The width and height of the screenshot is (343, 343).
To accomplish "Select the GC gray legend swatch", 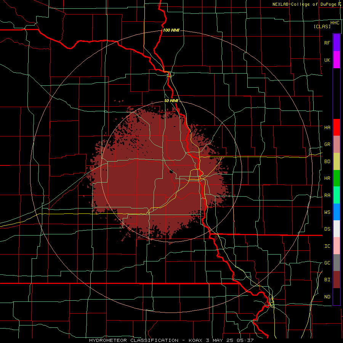I will 337,263.
